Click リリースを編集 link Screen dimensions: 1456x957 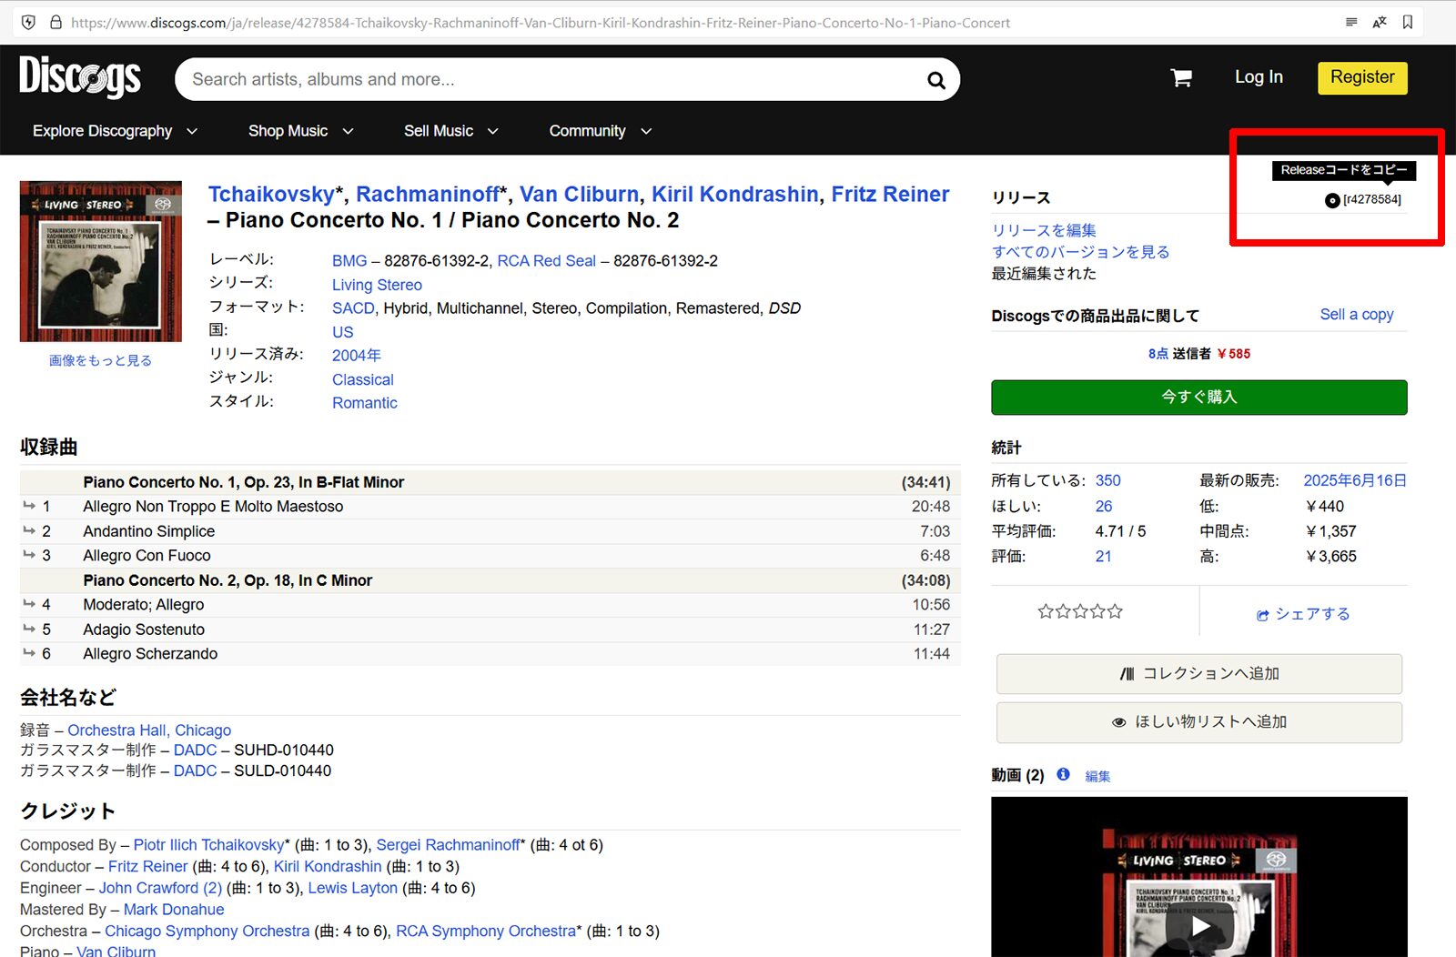coord(1044,231)
